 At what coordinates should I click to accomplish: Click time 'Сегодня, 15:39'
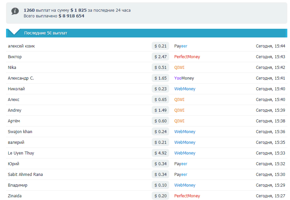click(271, 110)
